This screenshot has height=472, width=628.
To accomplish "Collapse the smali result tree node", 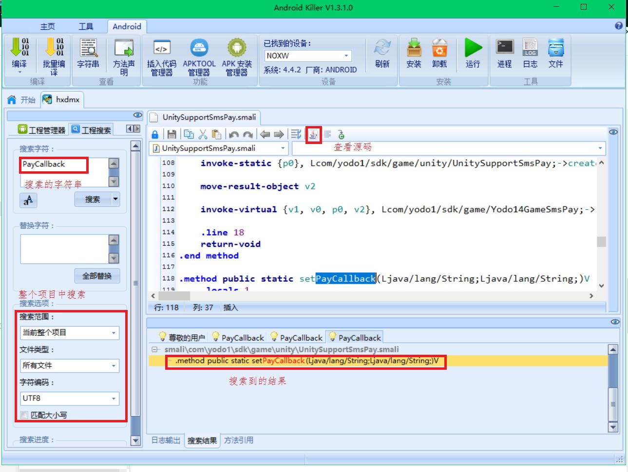I will (154, 349).
